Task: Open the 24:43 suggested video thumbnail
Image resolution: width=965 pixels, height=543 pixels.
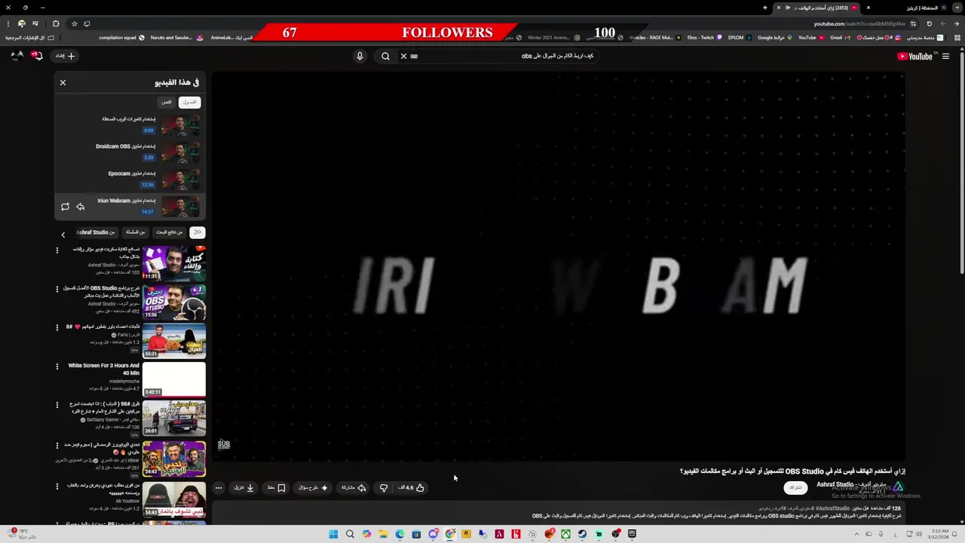Action: point(174,459)
